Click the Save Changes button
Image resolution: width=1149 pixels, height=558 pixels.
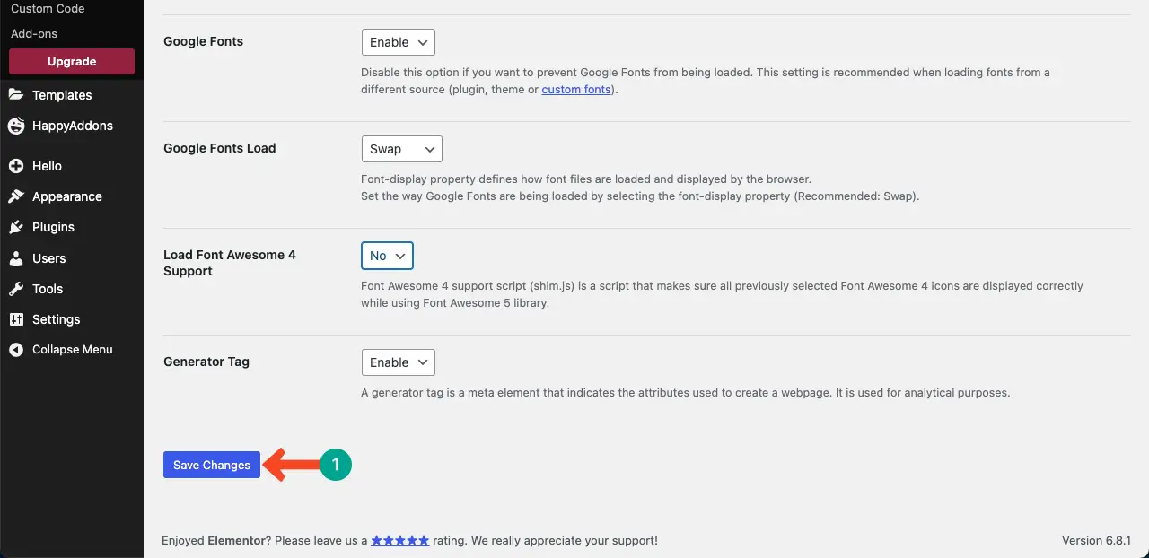click(x=212, y=465)
